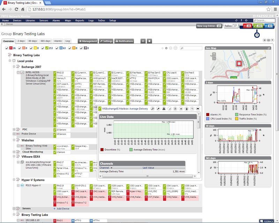Pause the MSExchangeIS Mailbox sensor from popup
This screenshot has width=279, height=223.
[181, 109]
